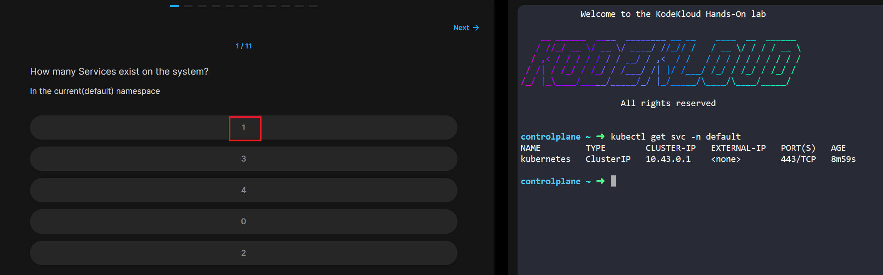883x275 pixels.
Task: Select answer option 2
Action: tap(244, 253)
